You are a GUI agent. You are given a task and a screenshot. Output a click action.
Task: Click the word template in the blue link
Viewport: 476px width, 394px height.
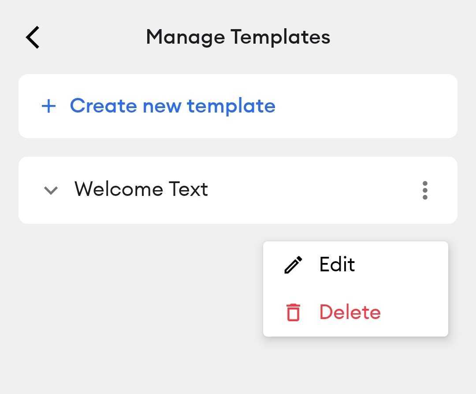point(231,106)
